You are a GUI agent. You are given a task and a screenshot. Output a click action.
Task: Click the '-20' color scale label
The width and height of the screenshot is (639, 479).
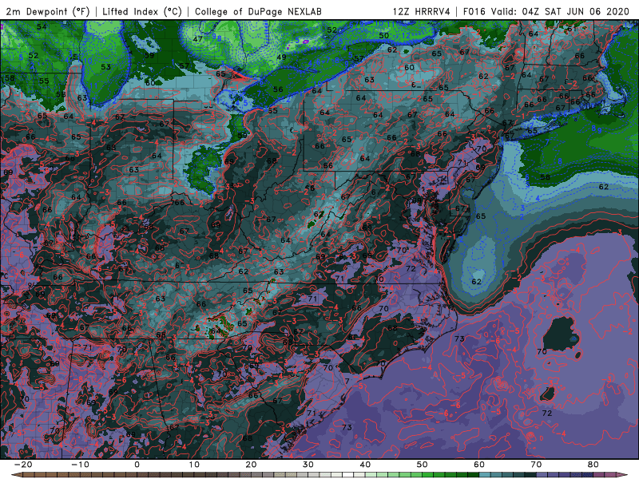(x=23, y=465)
